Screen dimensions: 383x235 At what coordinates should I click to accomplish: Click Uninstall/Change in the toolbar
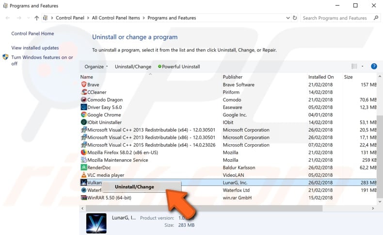(x=133, y=67)
